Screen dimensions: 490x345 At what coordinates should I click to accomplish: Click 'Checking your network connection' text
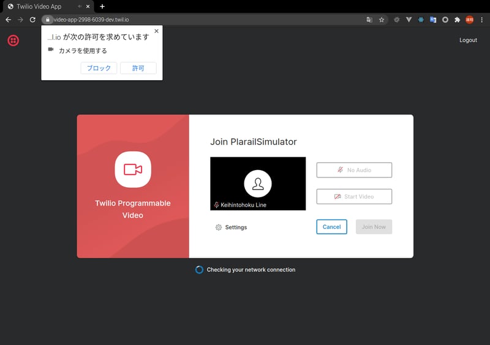pos(251,270)
